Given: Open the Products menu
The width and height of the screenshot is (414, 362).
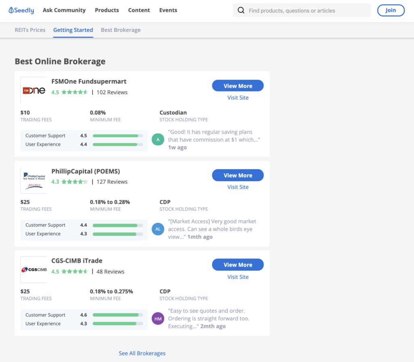Looking at the screenshot, I should (107, 10).
